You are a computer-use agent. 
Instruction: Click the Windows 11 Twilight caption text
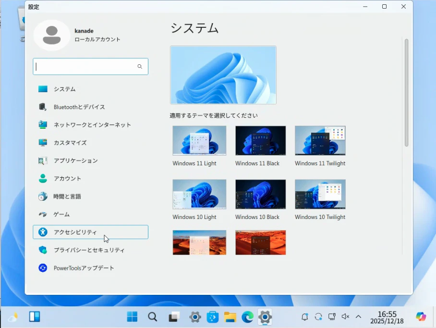click(x=320, y=163)
